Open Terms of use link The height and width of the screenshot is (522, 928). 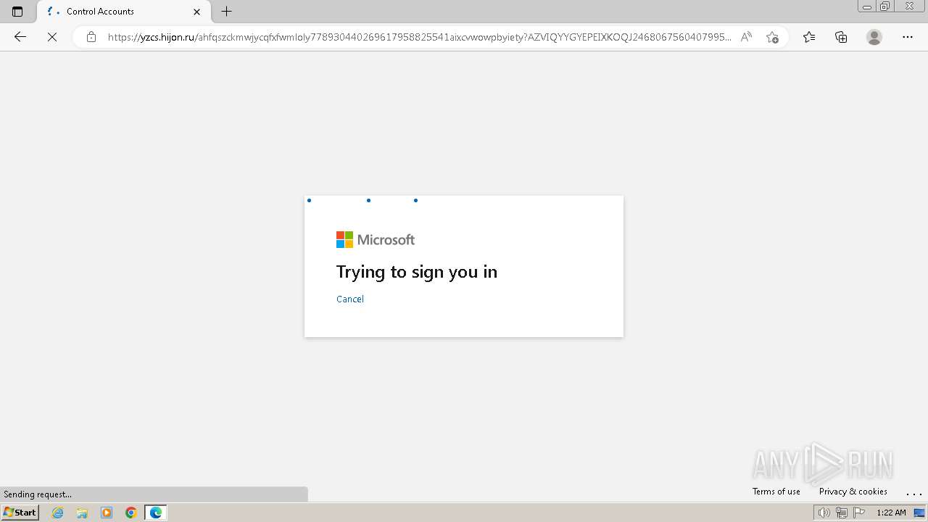pos(776,492)
